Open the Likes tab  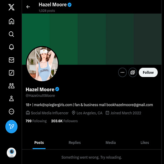pyautogui.click(x=145, y=143)
